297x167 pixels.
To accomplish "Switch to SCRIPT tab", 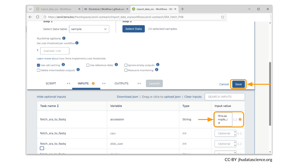I will point(51,83).
